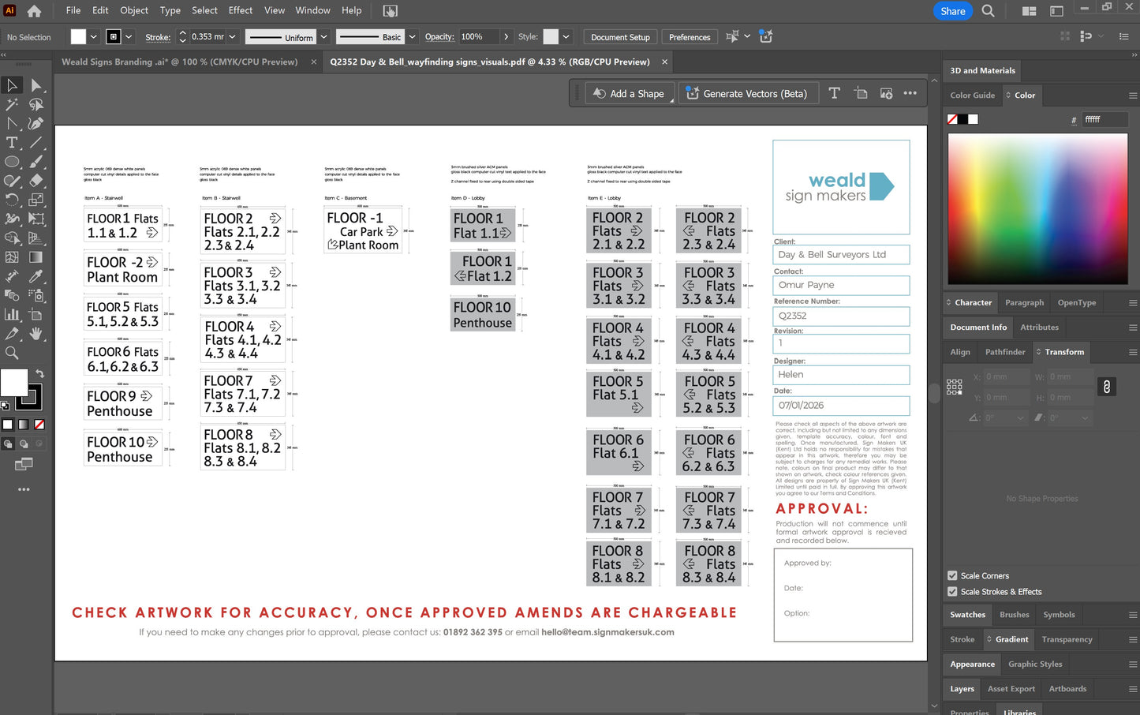This screenshot has height=715, width=1140.
Task: Expand the Uniform stroke profile dropdown
Action: (323, 36)
